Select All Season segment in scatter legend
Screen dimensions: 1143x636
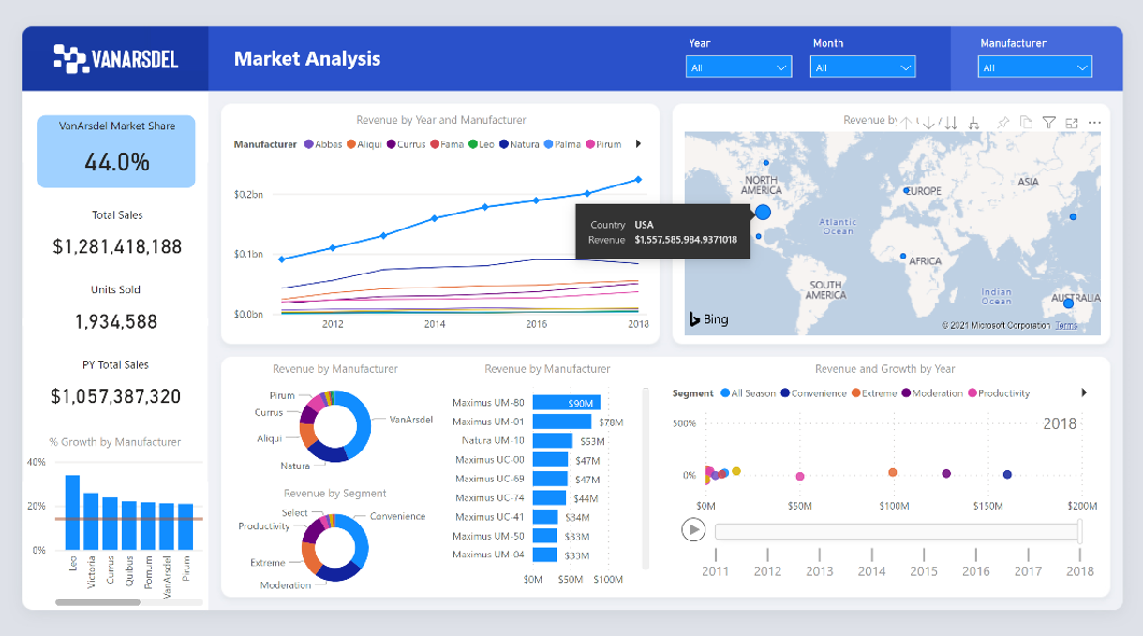tap(749, 393)
